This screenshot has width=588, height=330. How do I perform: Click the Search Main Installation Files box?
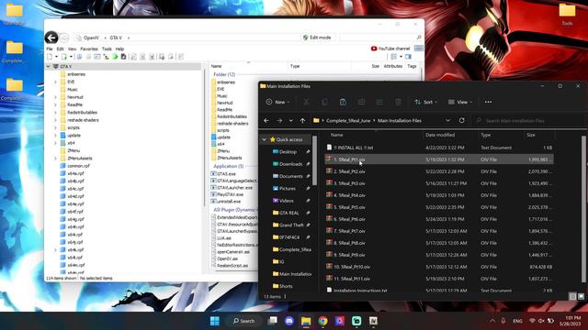tap(526, 120)
